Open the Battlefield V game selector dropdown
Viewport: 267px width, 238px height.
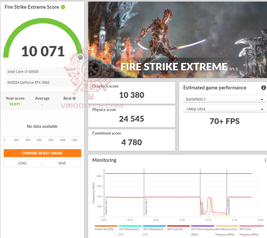(x=224, y=99)
